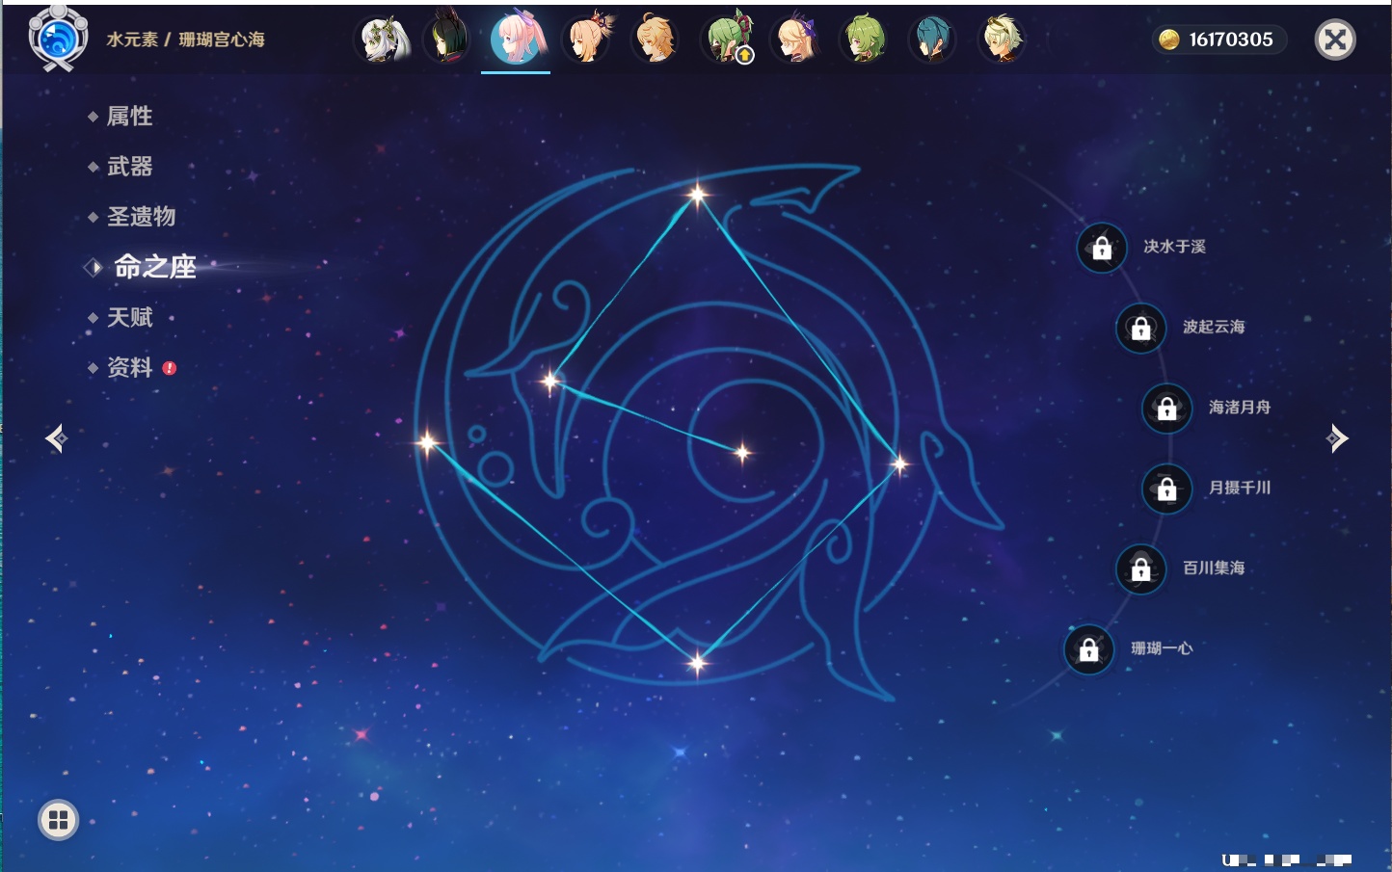Click the lock icon for 月摄千川

coord(1166,489)
